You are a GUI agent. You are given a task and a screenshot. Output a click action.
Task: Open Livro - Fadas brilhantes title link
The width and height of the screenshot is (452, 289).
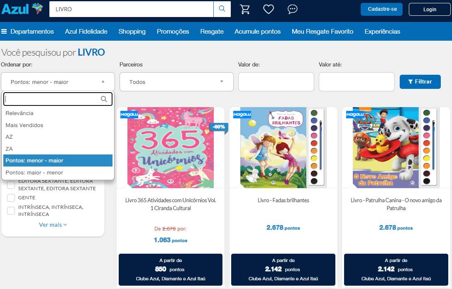(x=283, y=200)
